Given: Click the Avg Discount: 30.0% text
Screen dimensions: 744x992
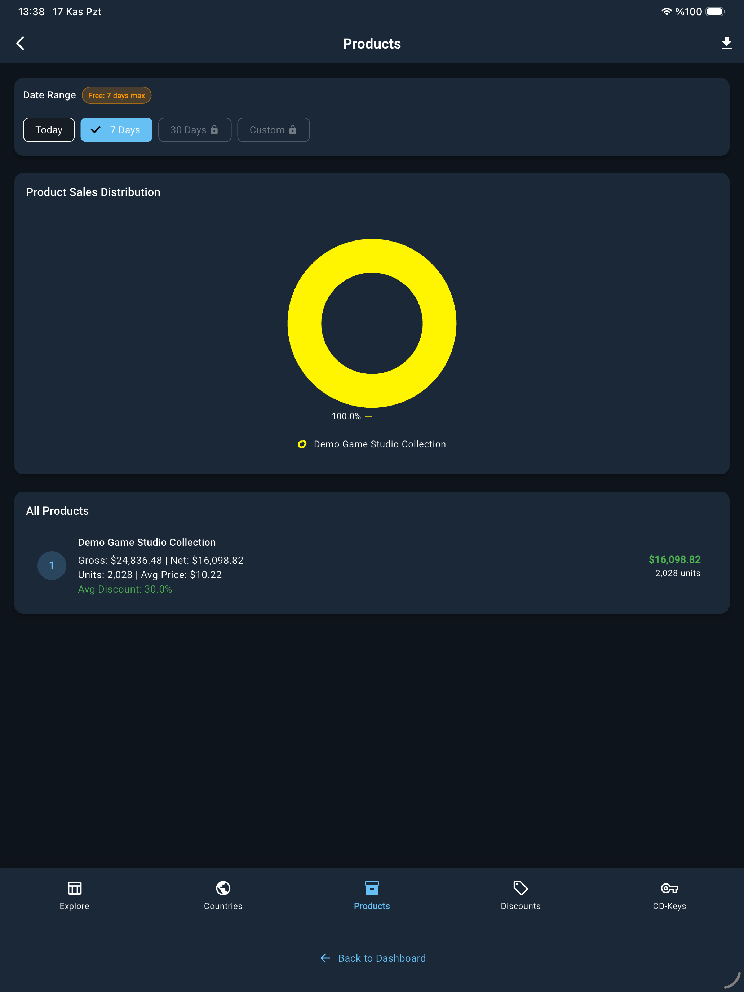Looking at the screenshot, I should coord(125,589).
